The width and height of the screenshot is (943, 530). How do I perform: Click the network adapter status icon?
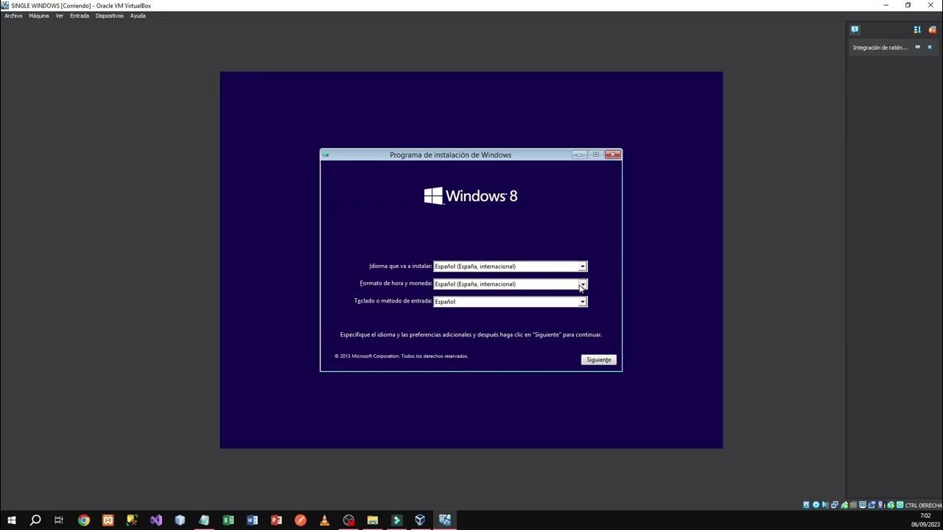coord(835,505)
